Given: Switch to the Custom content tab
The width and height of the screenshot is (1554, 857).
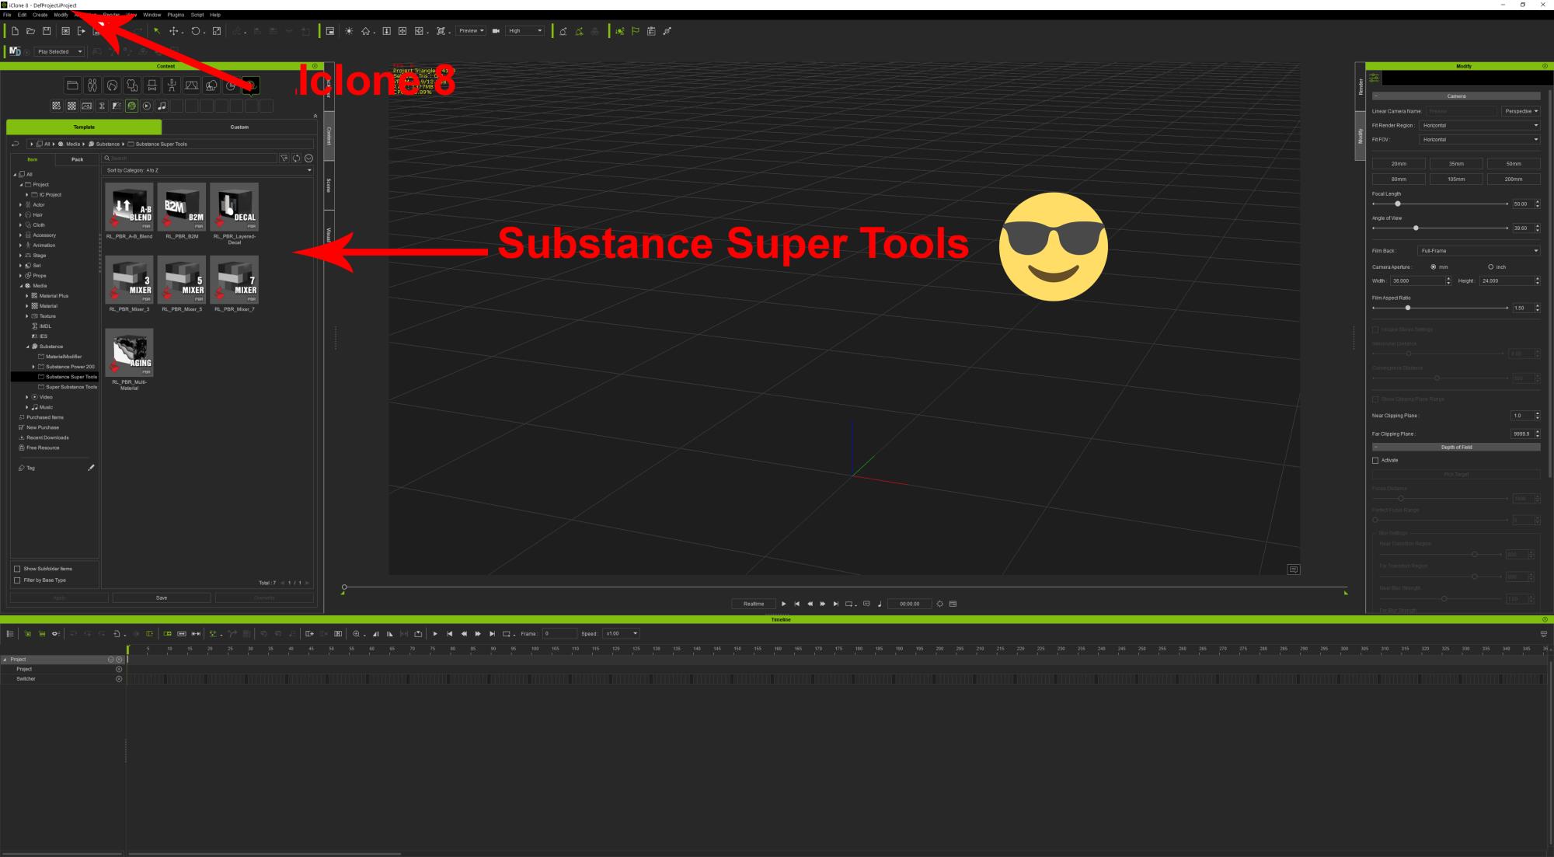Looking at the screenshot, I should [239, 127].
